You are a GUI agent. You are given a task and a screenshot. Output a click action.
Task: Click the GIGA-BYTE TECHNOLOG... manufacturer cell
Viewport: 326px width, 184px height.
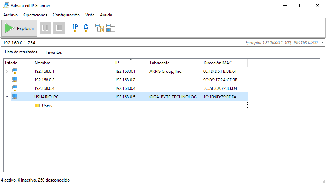click(175, 97)
